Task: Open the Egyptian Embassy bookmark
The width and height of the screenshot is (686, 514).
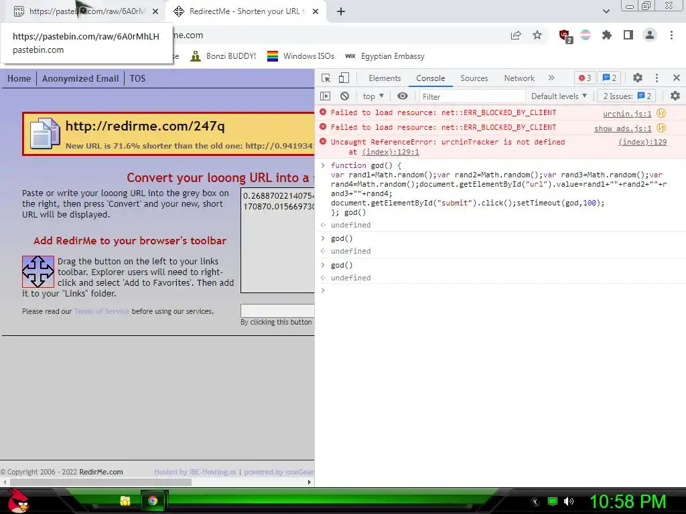Action: click(385, 56)
